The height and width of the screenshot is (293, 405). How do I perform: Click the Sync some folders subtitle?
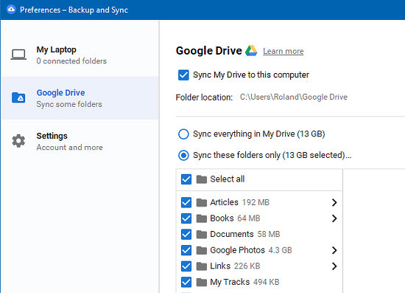pyautogui.click(x=69, y=104)
